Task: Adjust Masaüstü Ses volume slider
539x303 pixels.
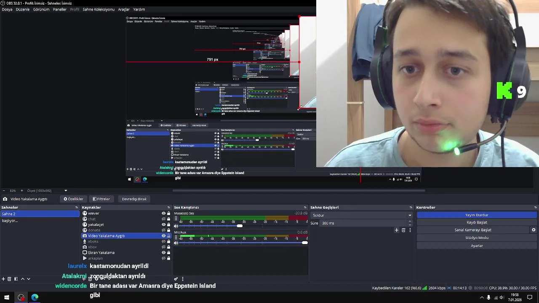Action: [x=240, y=226]
